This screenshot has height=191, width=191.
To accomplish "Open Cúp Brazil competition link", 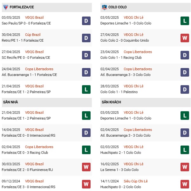I will (x=33, y=35).
